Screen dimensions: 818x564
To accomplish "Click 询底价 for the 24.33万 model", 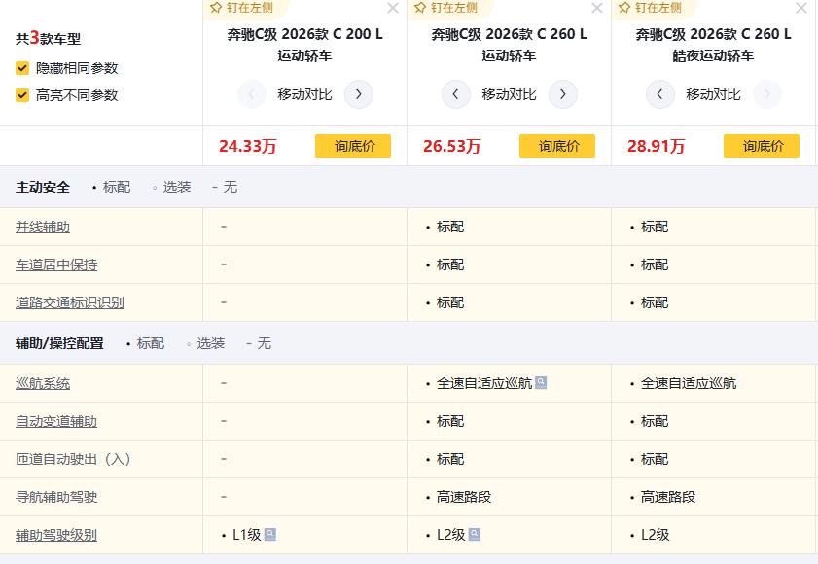I will (x=353, y=146).
